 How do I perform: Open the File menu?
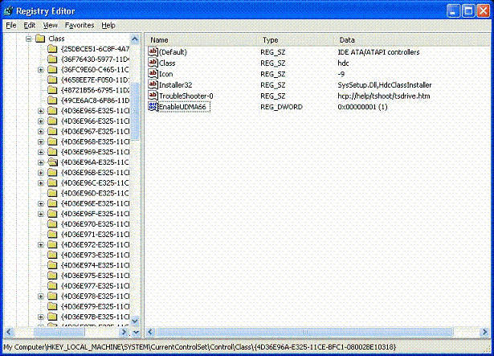[11, 25]
